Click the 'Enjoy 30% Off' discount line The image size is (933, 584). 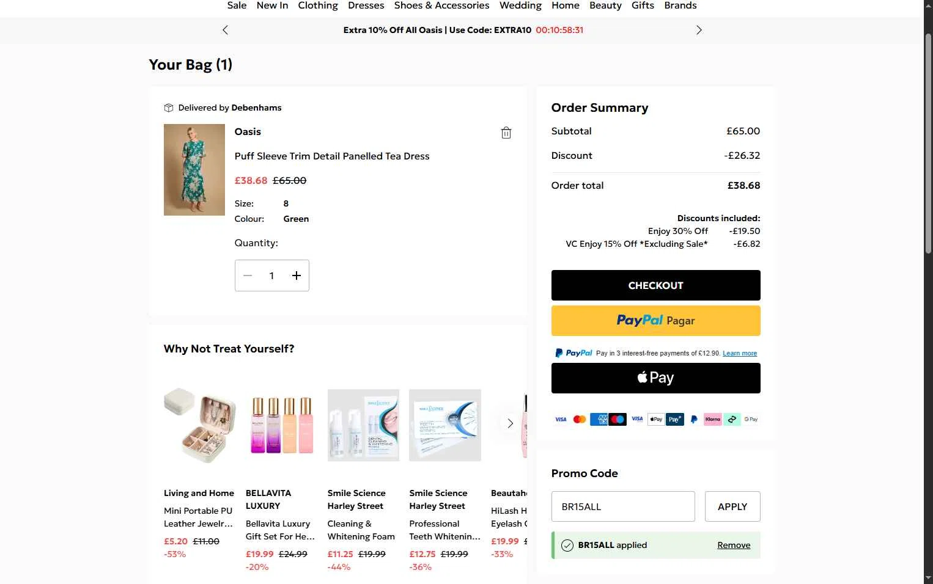(x=678, y=231)
